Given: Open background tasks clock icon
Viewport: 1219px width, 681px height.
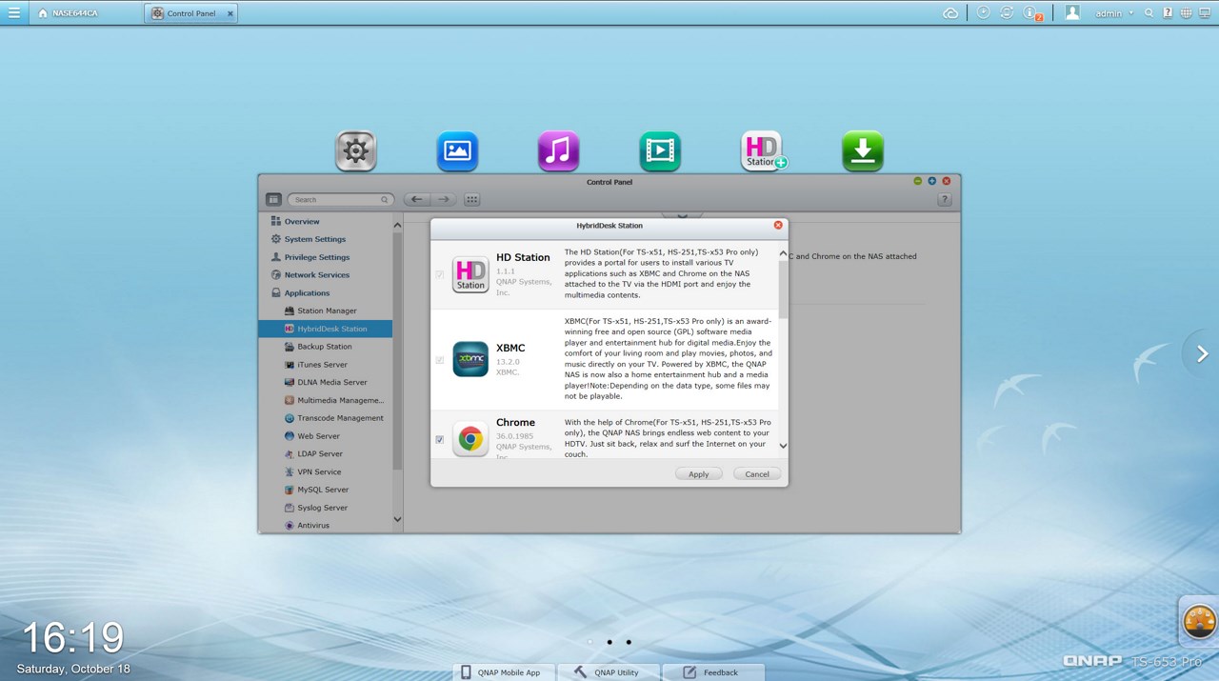Looking at the screenshot, I should [x=984, y=13].
